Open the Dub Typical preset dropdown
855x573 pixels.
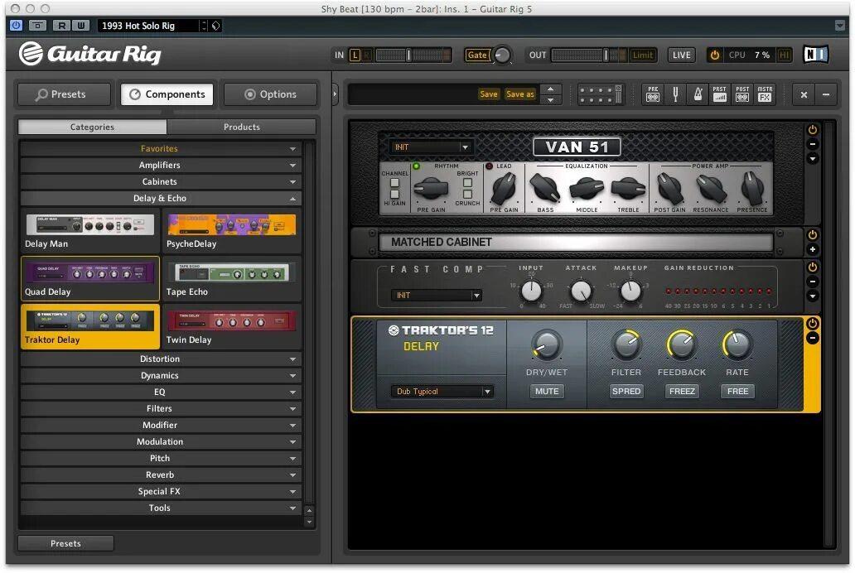click(442, 392)
